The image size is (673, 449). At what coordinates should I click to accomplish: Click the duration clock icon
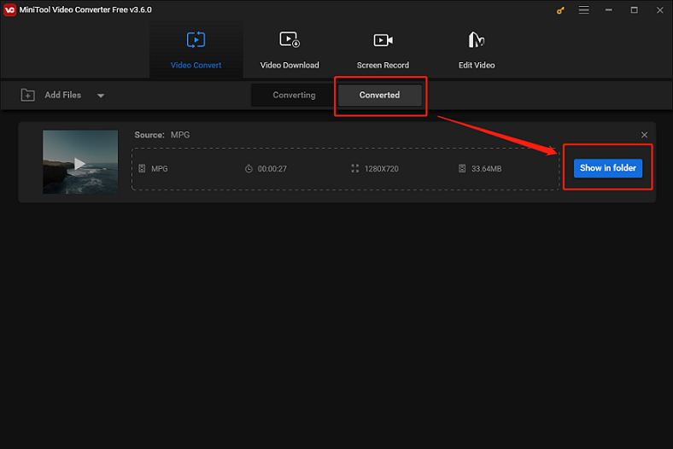click(x=249, y=168)
